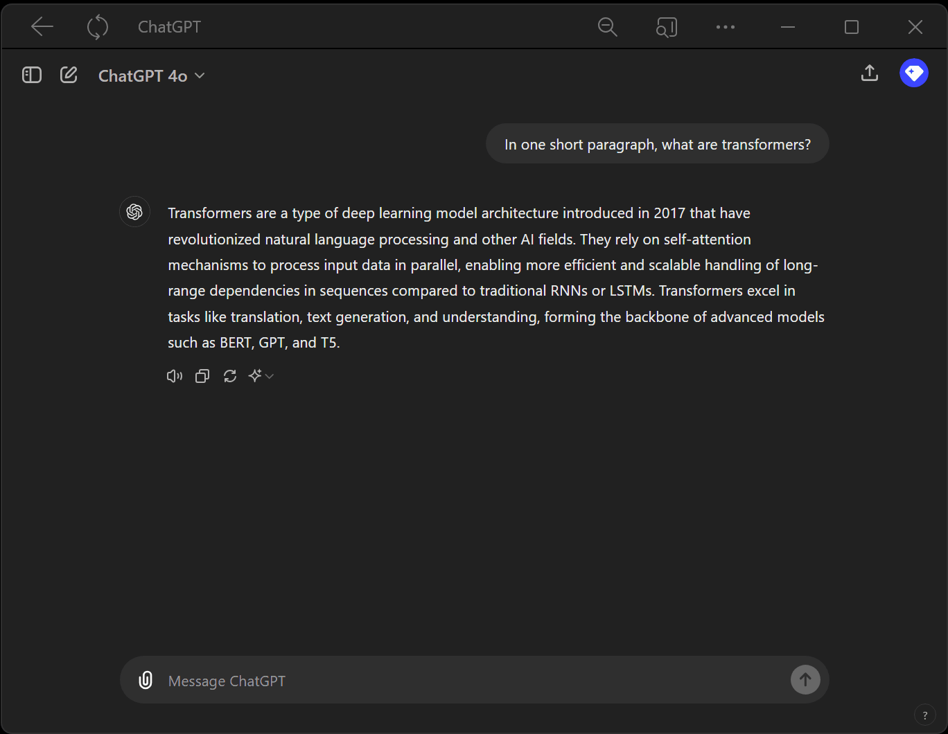The image size is (948, 734).
Task: Maximize the ChatGPT window
Action: (852, 27)
